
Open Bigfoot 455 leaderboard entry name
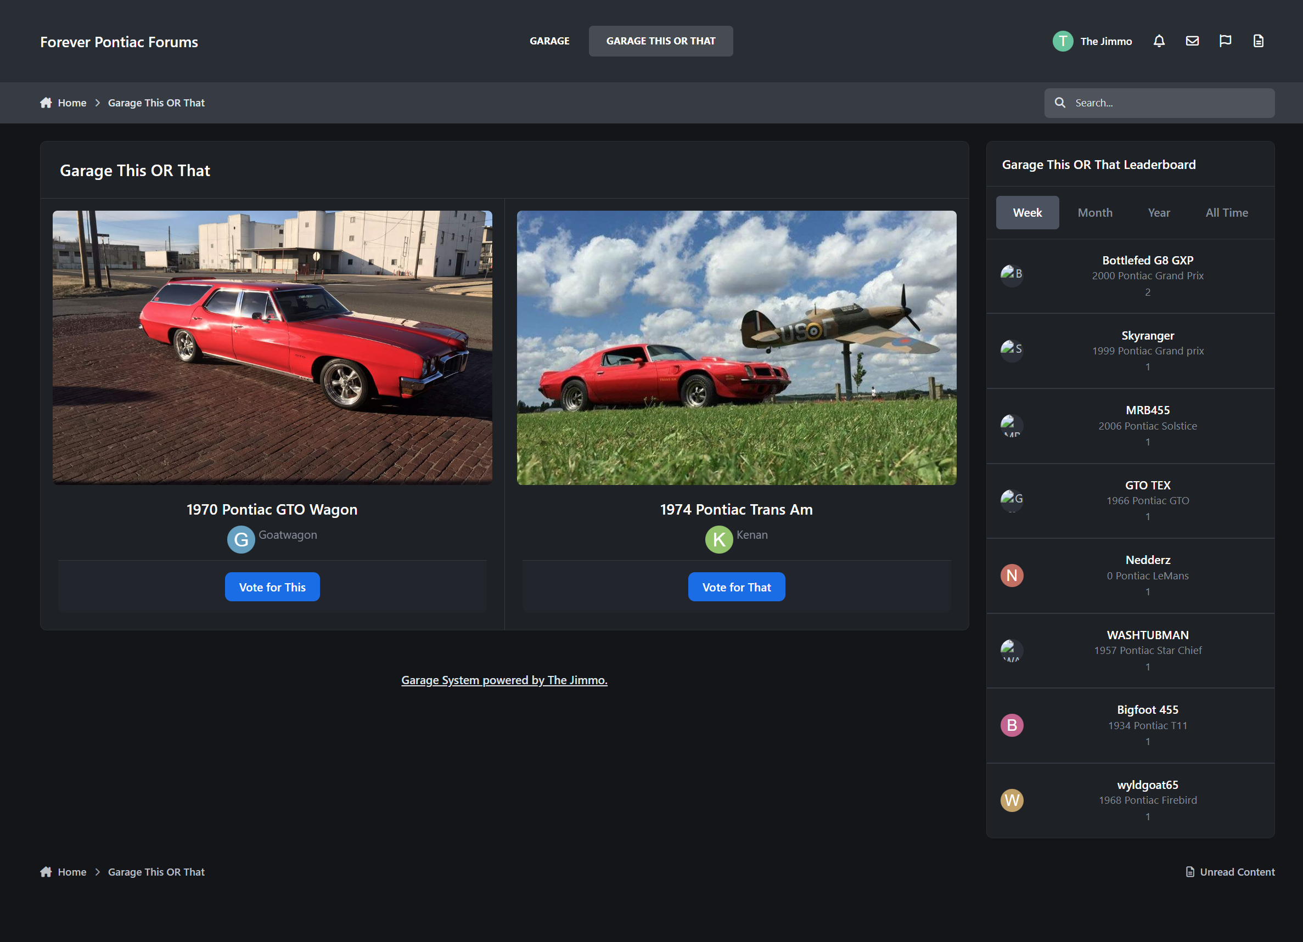click(x=1147, y=710)
